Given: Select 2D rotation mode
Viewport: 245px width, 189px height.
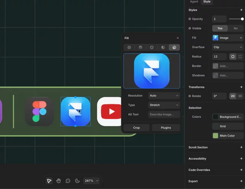Looking at the screenshot, I should click(233, 96).
